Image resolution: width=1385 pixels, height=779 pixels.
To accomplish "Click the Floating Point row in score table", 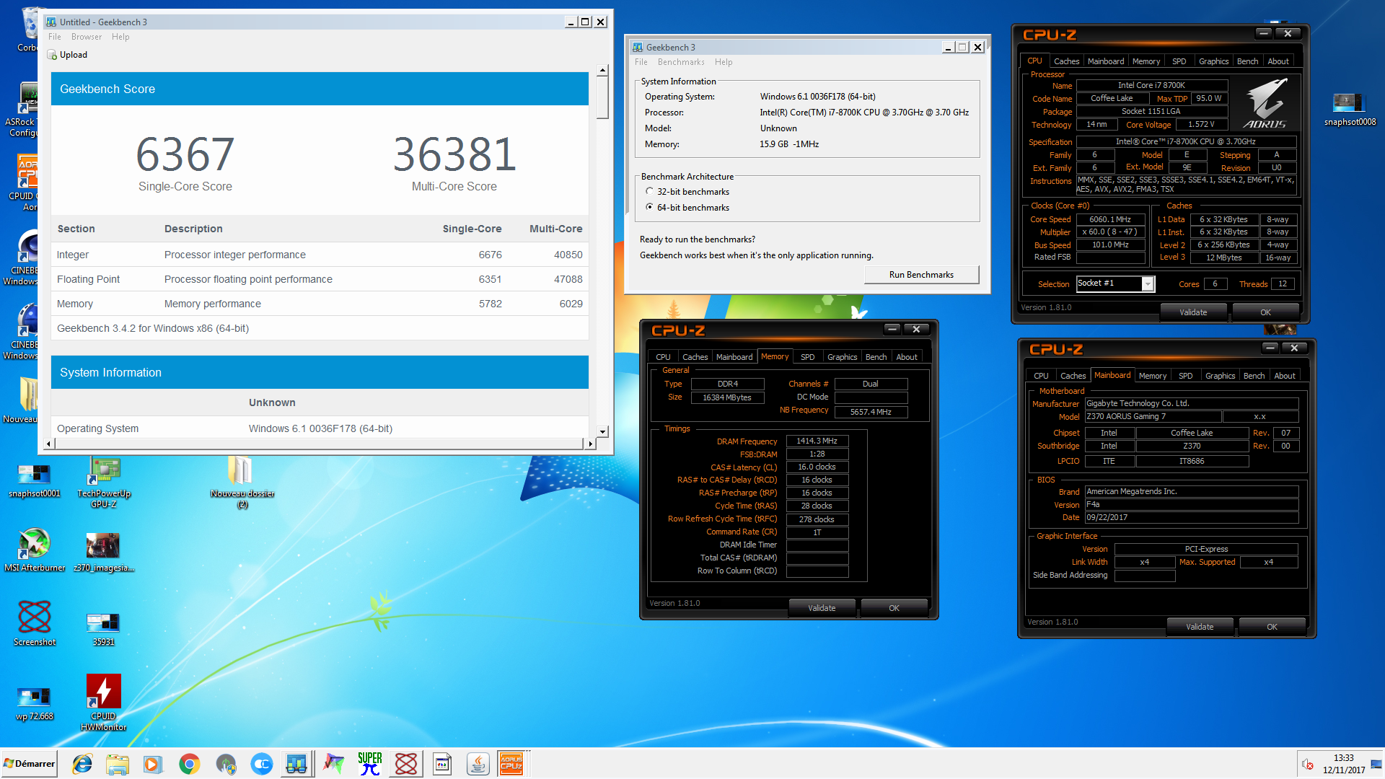I will point(320,279).
